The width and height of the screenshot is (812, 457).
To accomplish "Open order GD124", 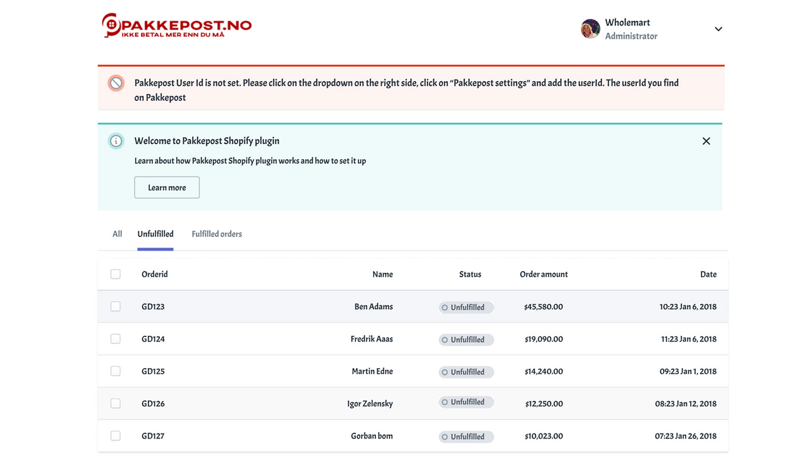I will click(153, 339).
